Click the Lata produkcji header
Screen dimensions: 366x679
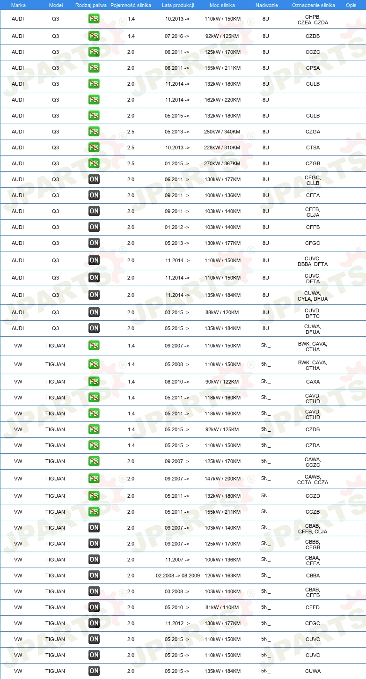click(178, 5)
